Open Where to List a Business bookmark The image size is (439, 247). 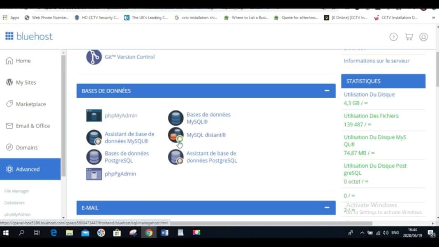[246, 18]
